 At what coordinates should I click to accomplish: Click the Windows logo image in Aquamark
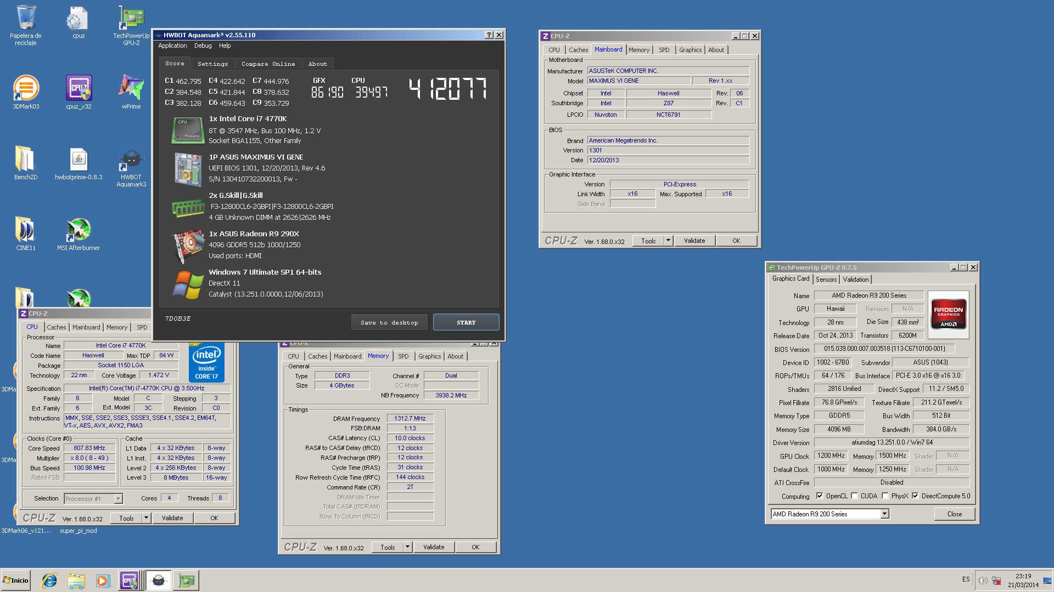[x=188, y=285]
